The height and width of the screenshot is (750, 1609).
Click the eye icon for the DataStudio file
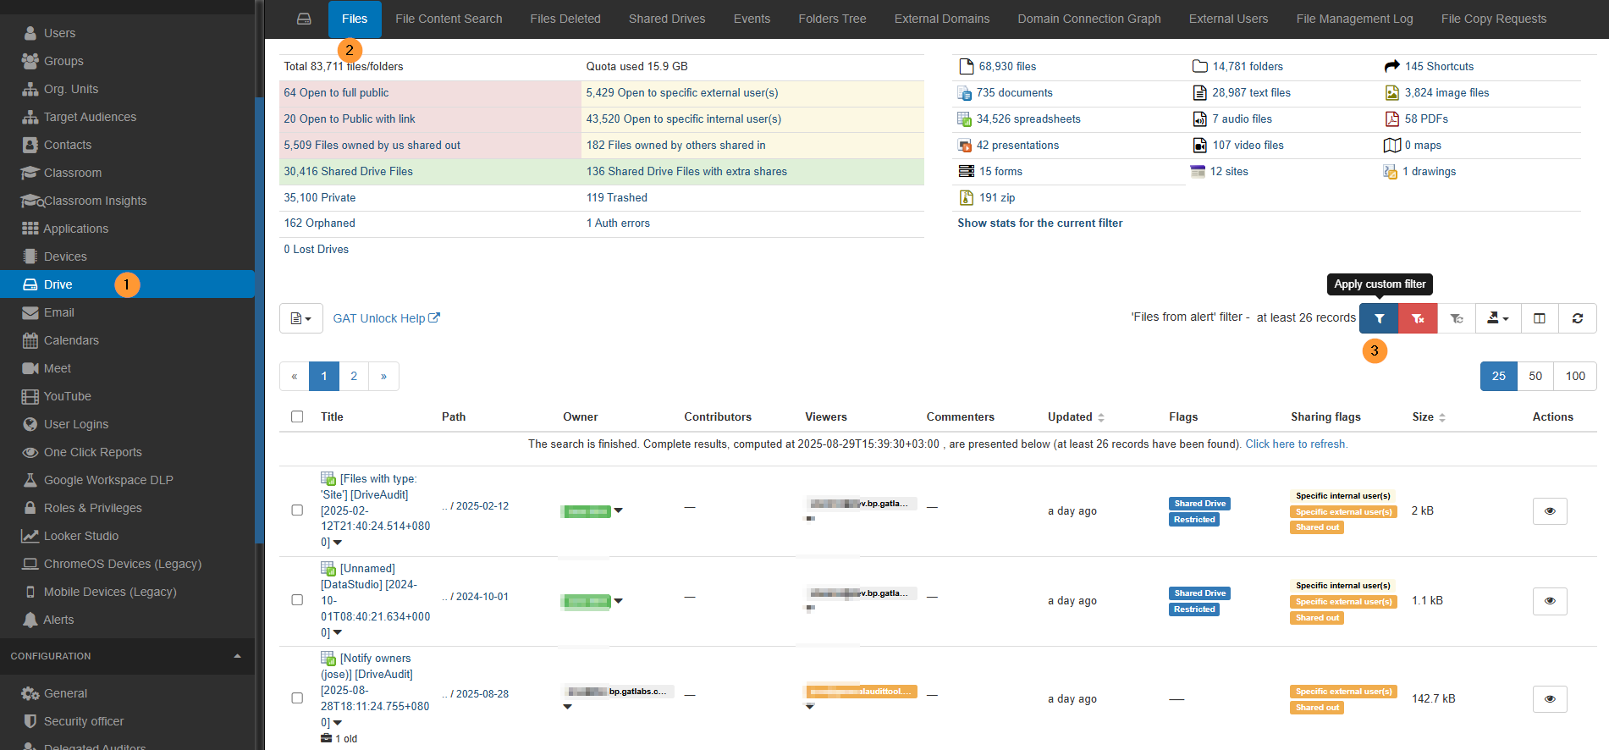pos(1549,601)
